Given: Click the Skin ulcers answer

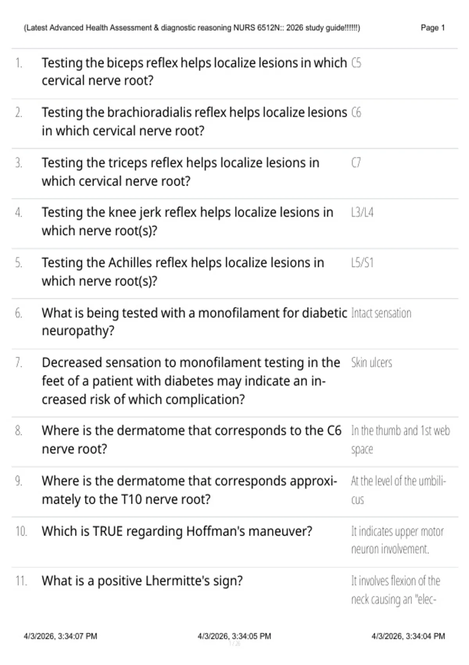Looking at the screenshot, I should click(x=371, y=363).
